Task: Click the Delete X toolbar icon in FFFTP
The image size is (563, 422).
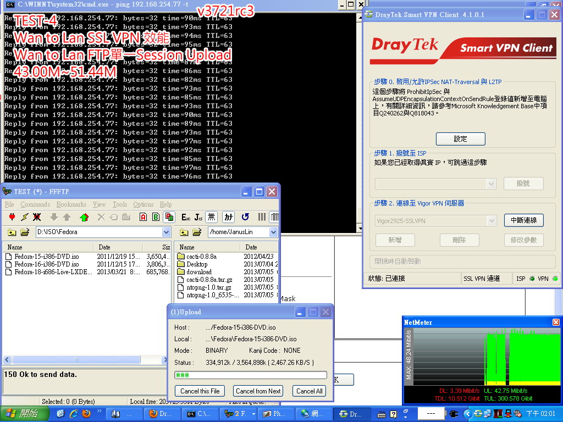Action: (x=101, y=216)
